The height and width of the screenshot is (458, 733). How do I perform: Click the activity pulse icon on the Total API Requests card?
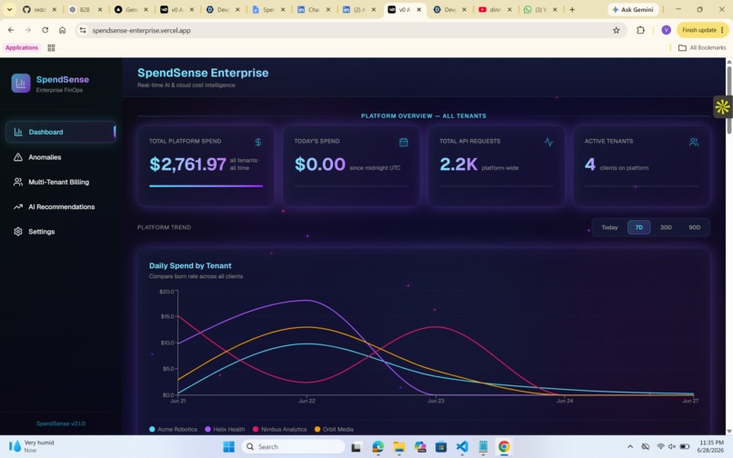click(x=548, y=142)
